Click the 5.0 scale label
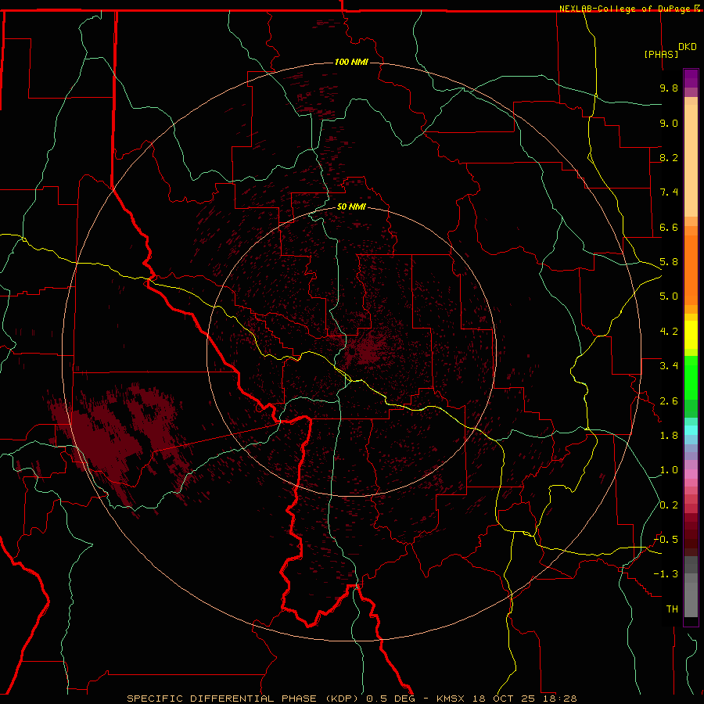704x704 pixels. (x=669, y=296)
